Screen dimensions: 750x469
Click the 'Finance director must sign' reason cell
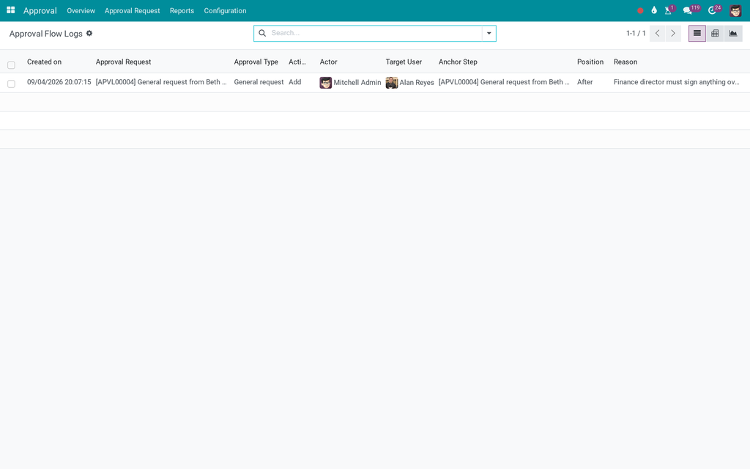(676, 82)
